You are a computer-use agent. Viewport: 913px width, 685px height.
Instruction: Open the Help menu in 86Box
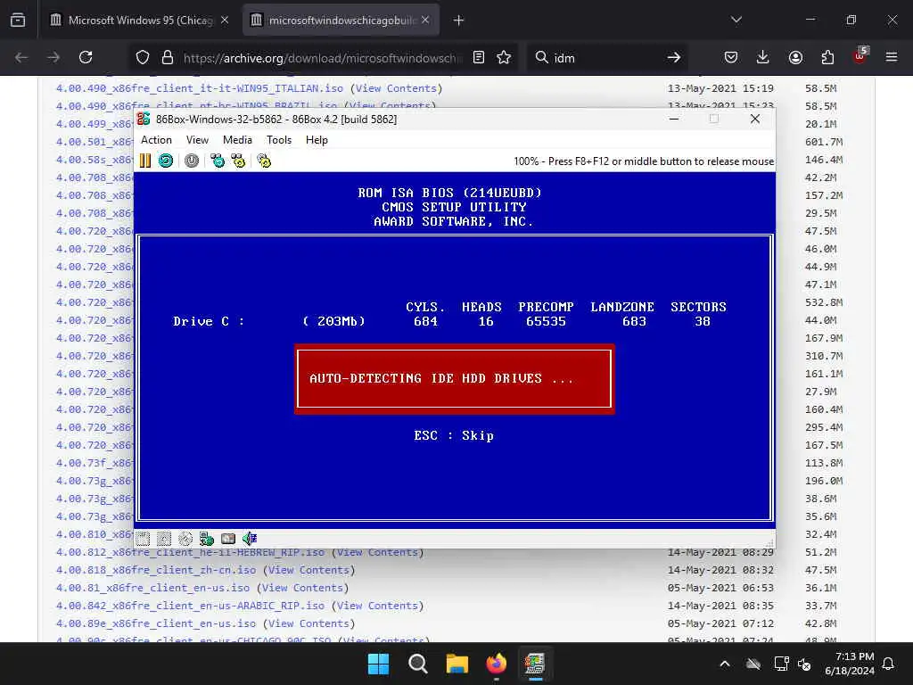click(317, 140)
